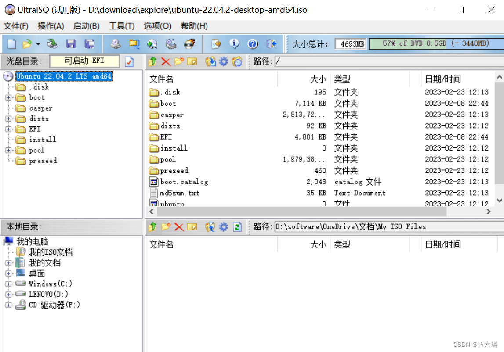
Task: Refresh the local directory listing
Action: tap(237, 227)
